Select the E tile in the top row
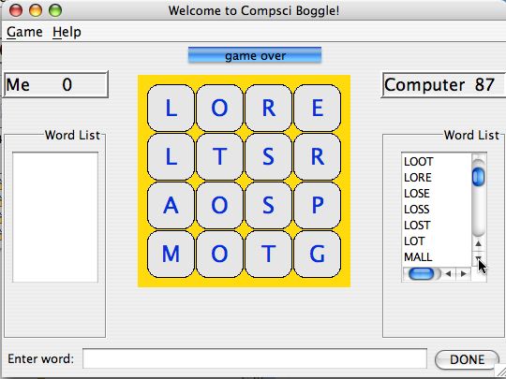 tap(318, 108)
